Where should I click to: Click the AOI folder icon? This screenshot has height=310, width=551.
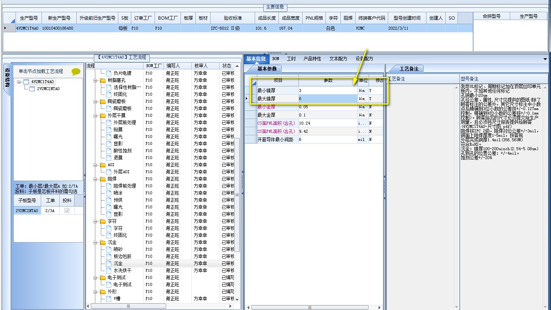coord(103,165)
